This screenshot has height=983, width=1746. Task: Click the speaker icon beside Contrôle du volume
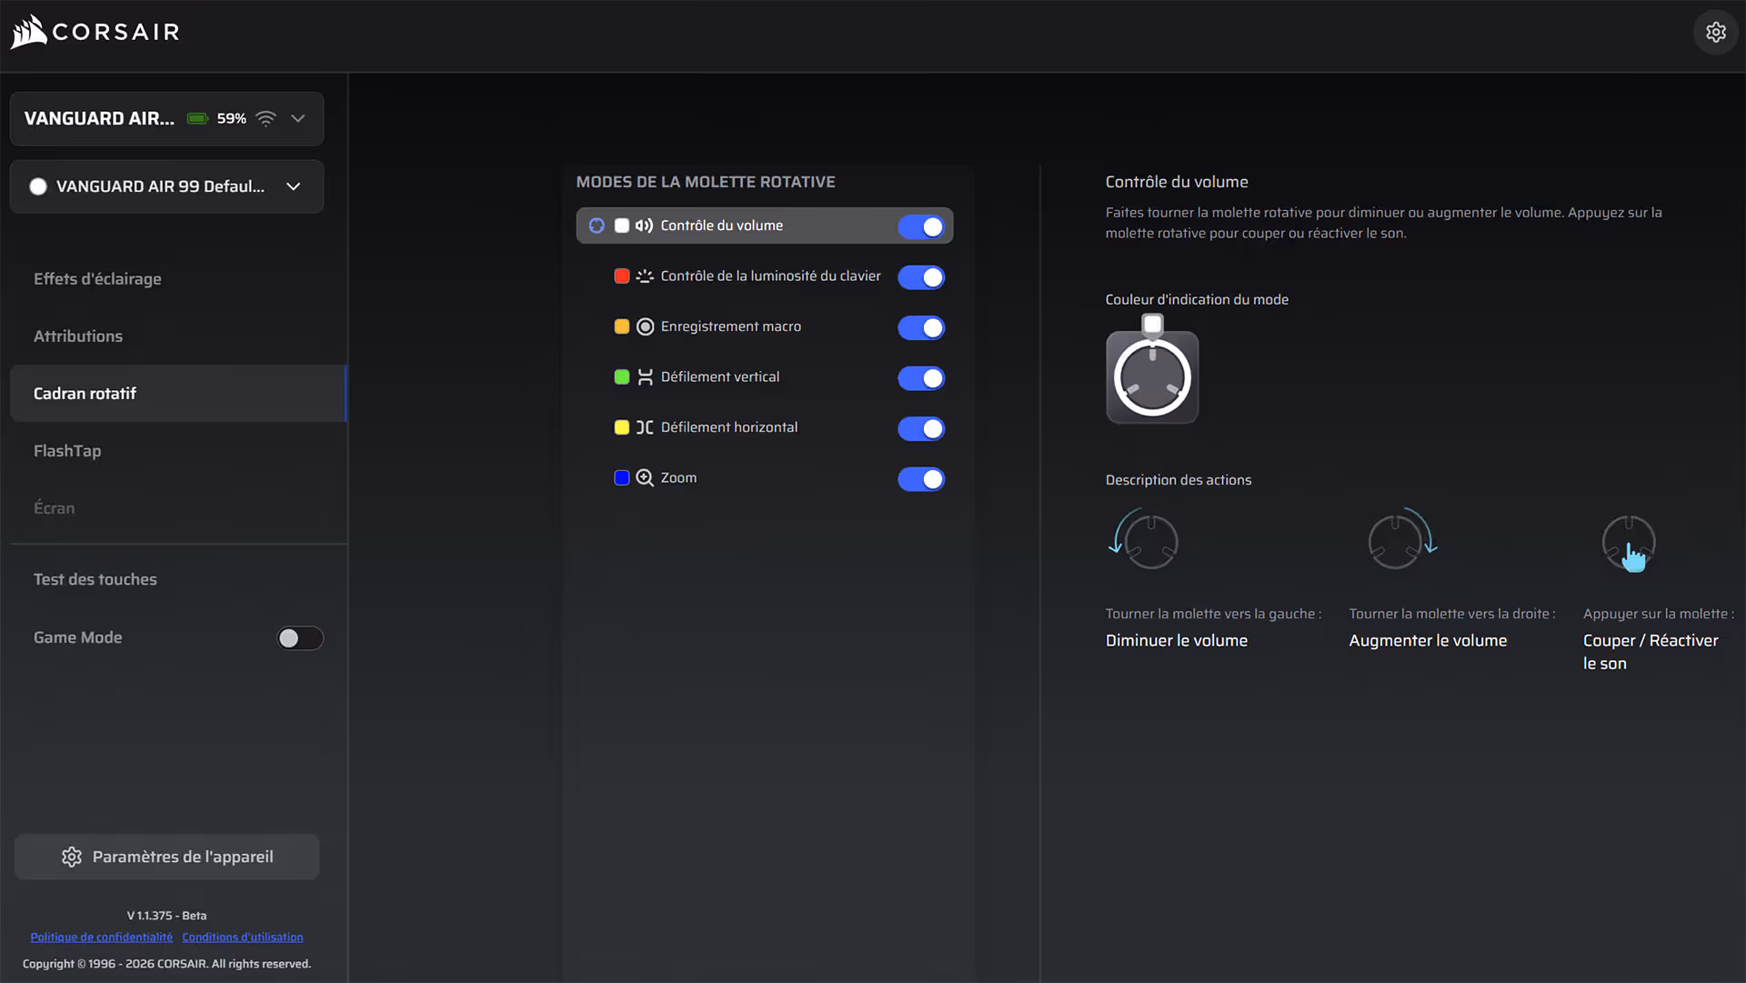[x=644, y=226]
